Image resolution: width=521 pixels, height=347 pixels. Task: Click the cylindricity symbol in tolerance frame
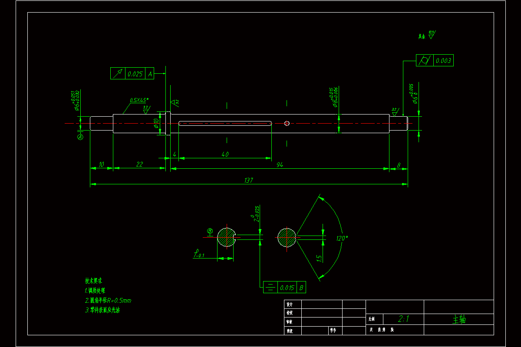[x=425, y=60]
